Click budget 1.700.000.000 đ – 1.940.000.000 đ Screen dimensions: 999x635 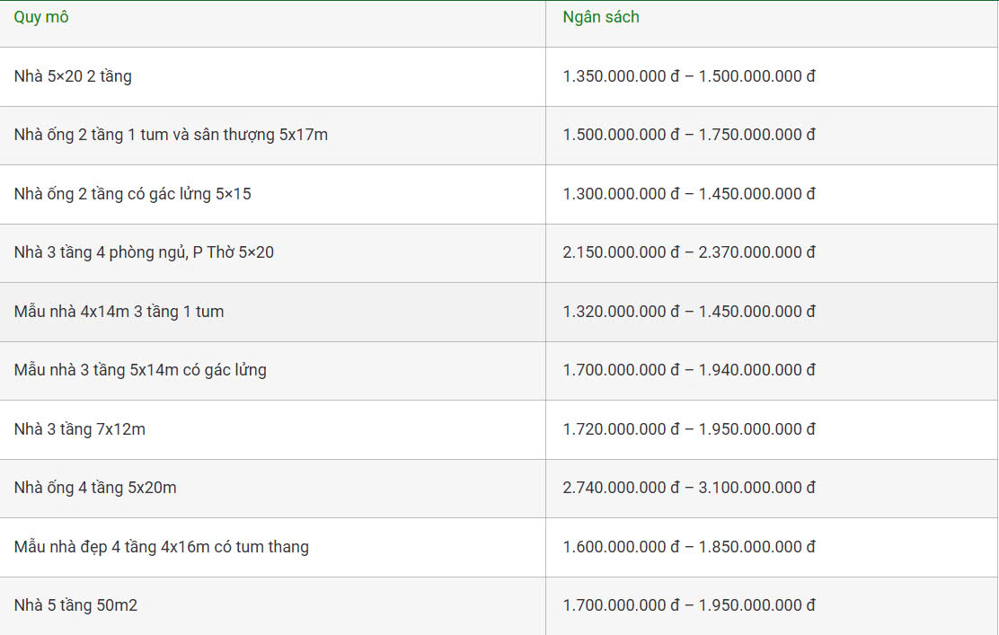pos(689,370)
